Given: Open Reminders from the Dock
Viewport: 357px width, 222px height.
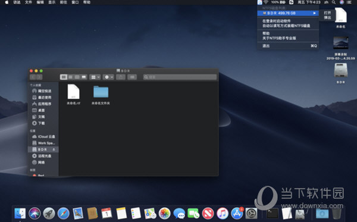Looking at the screenshot, I should 136,214.
